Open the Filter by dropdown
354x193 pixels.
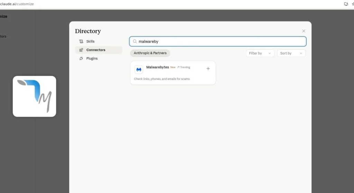260,53
